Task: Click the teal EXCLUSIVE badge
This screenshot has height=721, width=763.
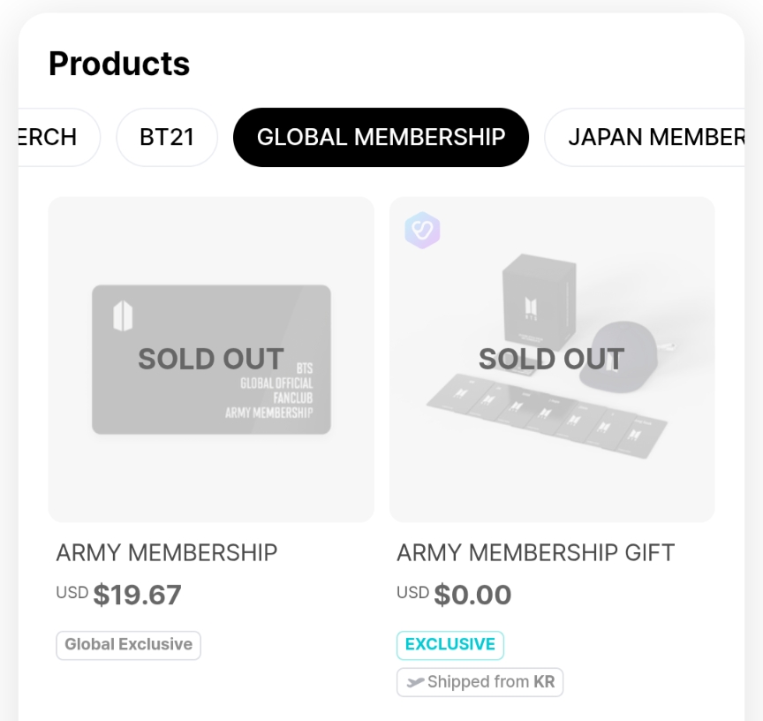Action: pos(450,645)
